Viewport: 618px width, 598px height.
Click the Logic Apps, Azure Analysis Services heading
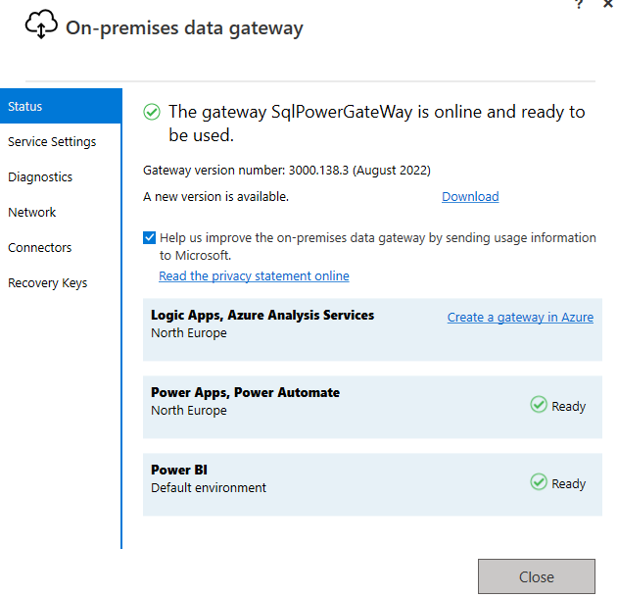[x=262, y=315]
